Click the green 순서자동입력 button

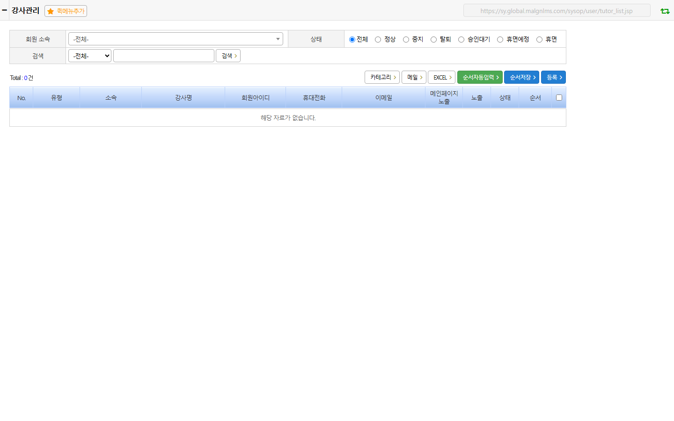coord(480,77)
